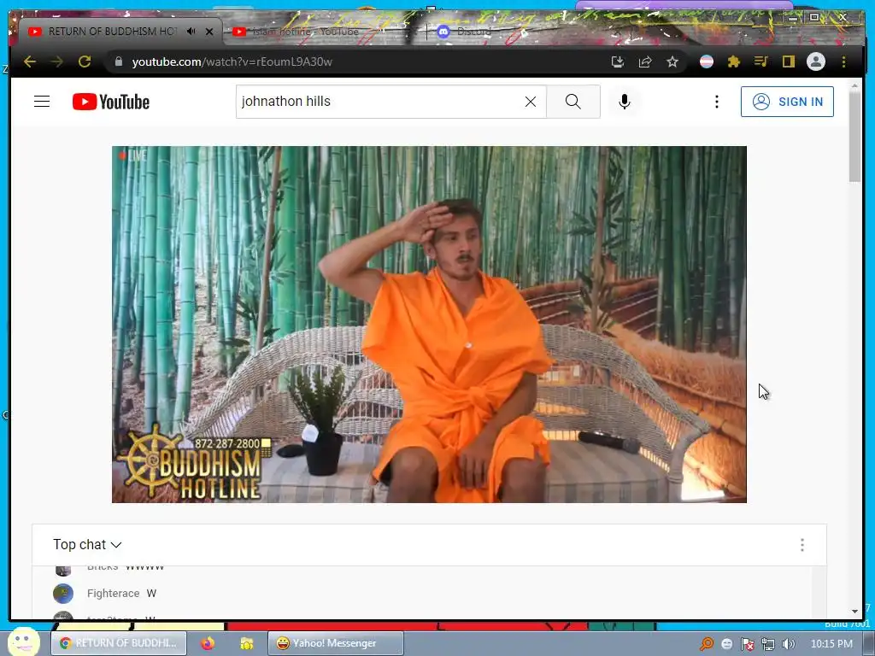
Task: Go back using the browser back arrow
Action: click(30, 61)
